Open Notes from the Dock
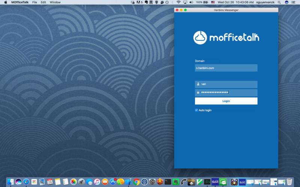Screen dimensions: 300x187 pyautogui.click(x=58, y=182)
